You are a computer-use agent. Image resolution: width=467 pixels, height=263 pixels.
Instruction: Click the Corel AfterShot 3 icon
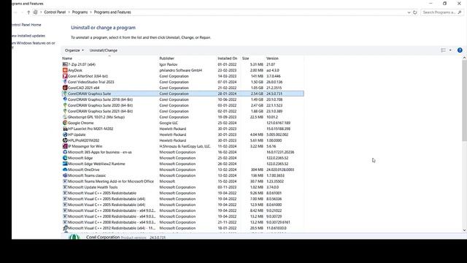coord(65,76)
